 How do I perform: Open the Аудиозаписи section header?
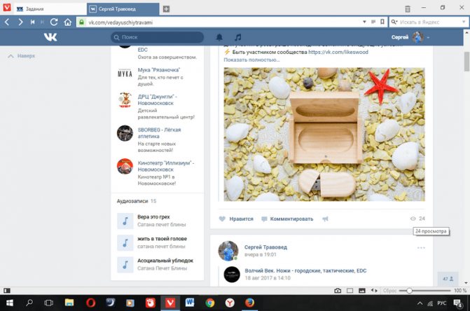[x=137, y=201]
